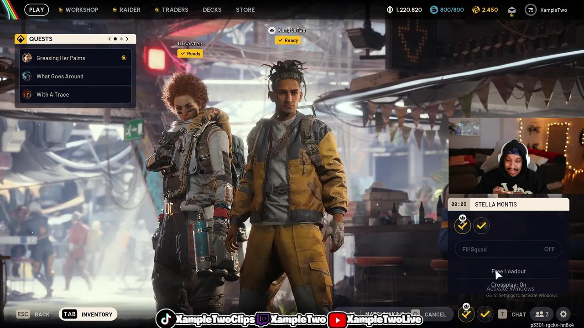The width and height of the screenshot is (584, 328).
Task: Open the squad members list showing 3
Action: tap(542, 314)
